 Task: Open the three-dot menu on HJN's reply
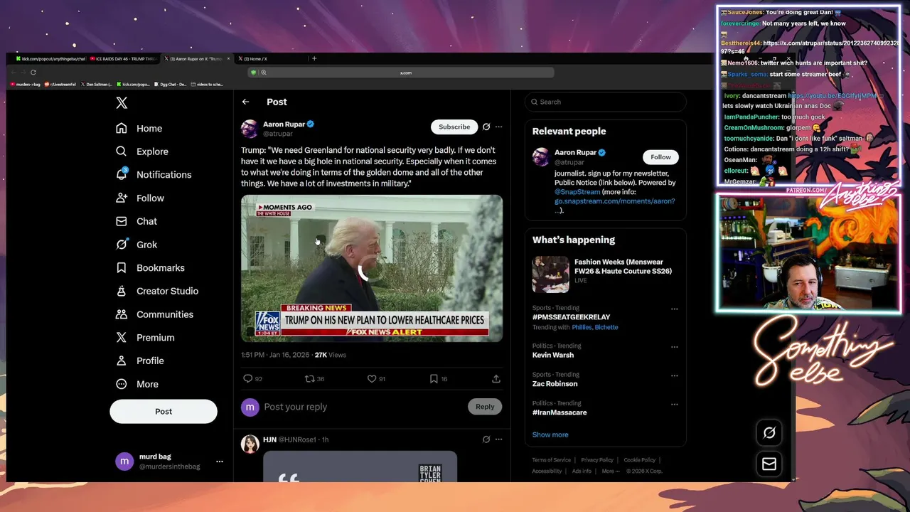[498, 439]
